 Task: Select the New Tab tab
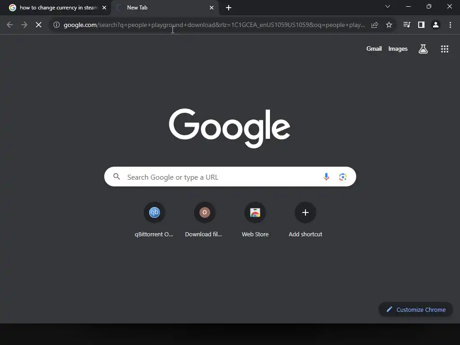coord(164,8)
